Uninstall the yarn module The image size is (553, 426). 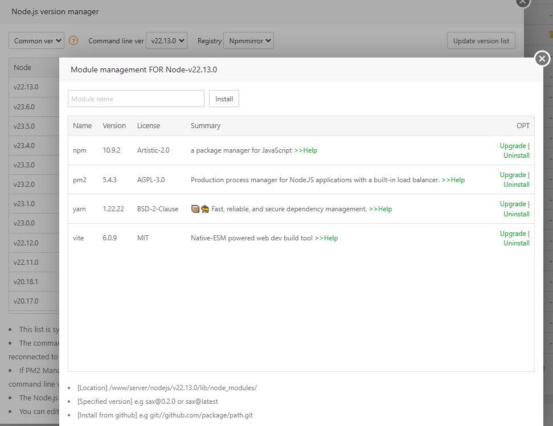tap(516, 214)
